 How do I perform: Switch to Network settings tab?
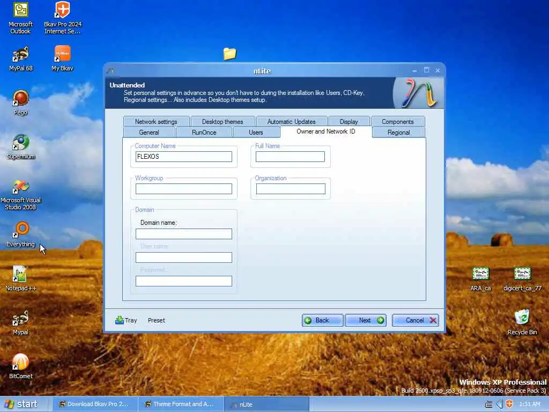tap(156, 122)
